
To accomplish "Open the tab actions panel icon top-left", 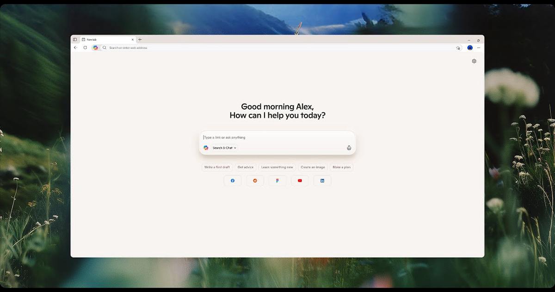I will tap(74, 39).
